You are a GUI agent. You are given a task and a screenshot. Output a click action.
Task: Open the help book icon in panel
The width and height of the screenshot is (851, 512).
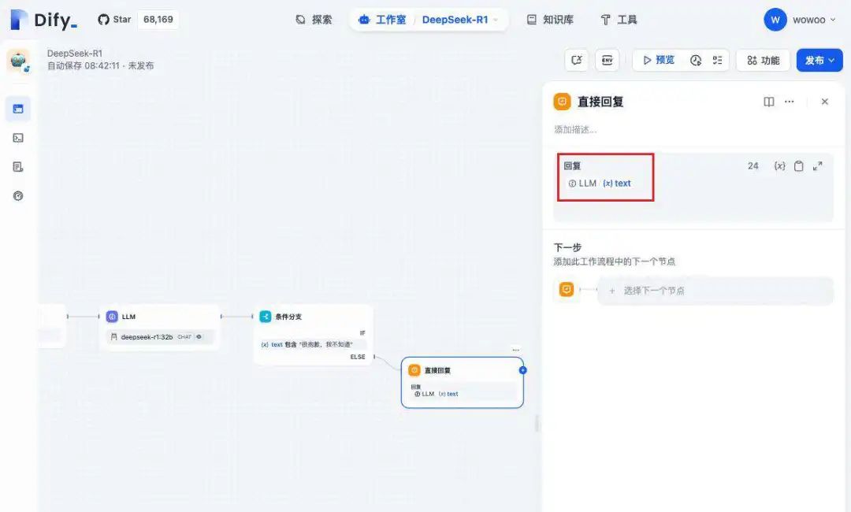pyautogui.click(x=769, y=102)
